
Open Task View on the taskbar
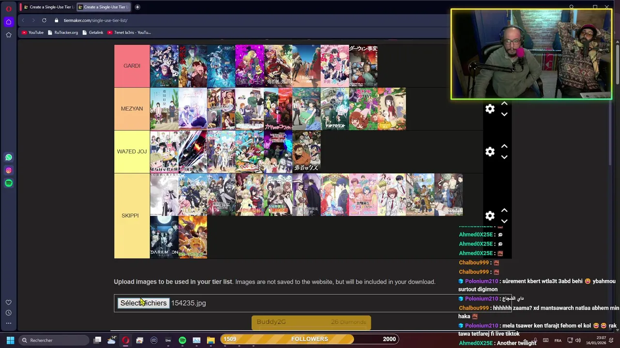click(x=97, y=340)
